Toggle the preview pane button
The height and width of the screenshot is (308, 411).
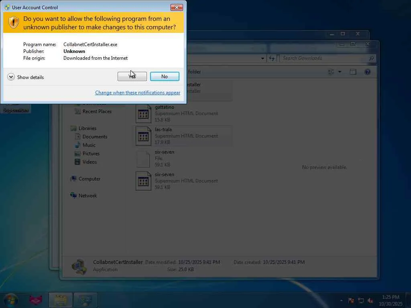click(353, 72)
